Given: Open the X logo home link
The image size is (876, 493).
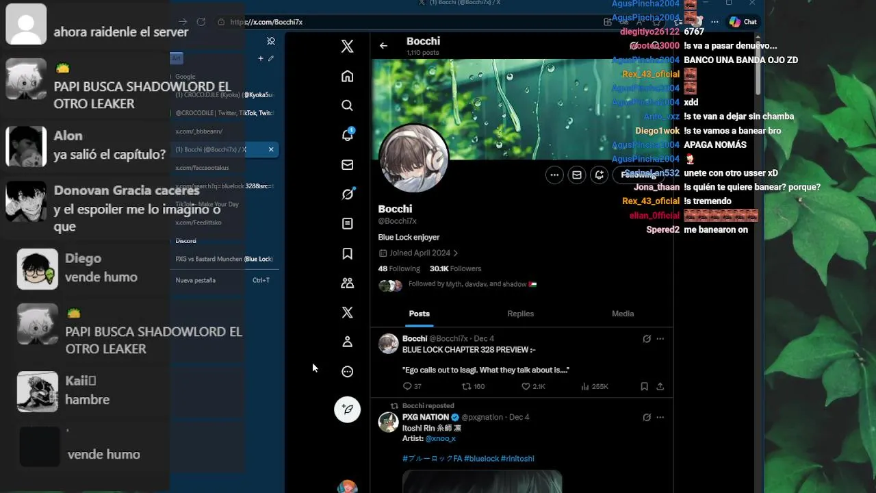Looking at the screenshot, I should [347, 47].
